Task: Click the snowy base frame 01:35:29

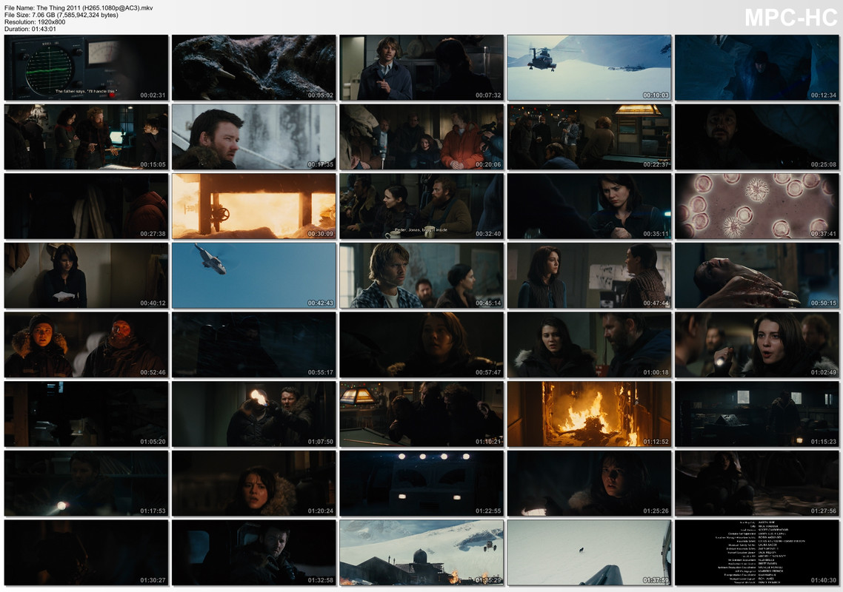Action: (421, 553)
